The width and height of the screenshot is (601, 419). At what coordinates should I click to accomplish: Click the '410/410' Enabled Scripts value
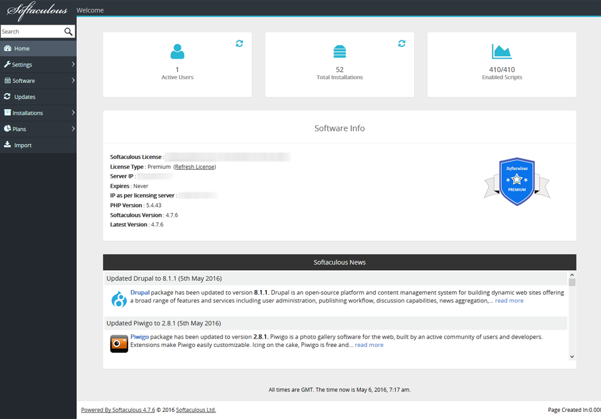[x=502, y=70]
